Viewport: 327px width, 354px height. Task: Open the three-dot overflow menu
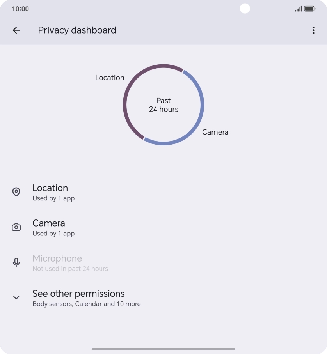[x=313, y=30]
